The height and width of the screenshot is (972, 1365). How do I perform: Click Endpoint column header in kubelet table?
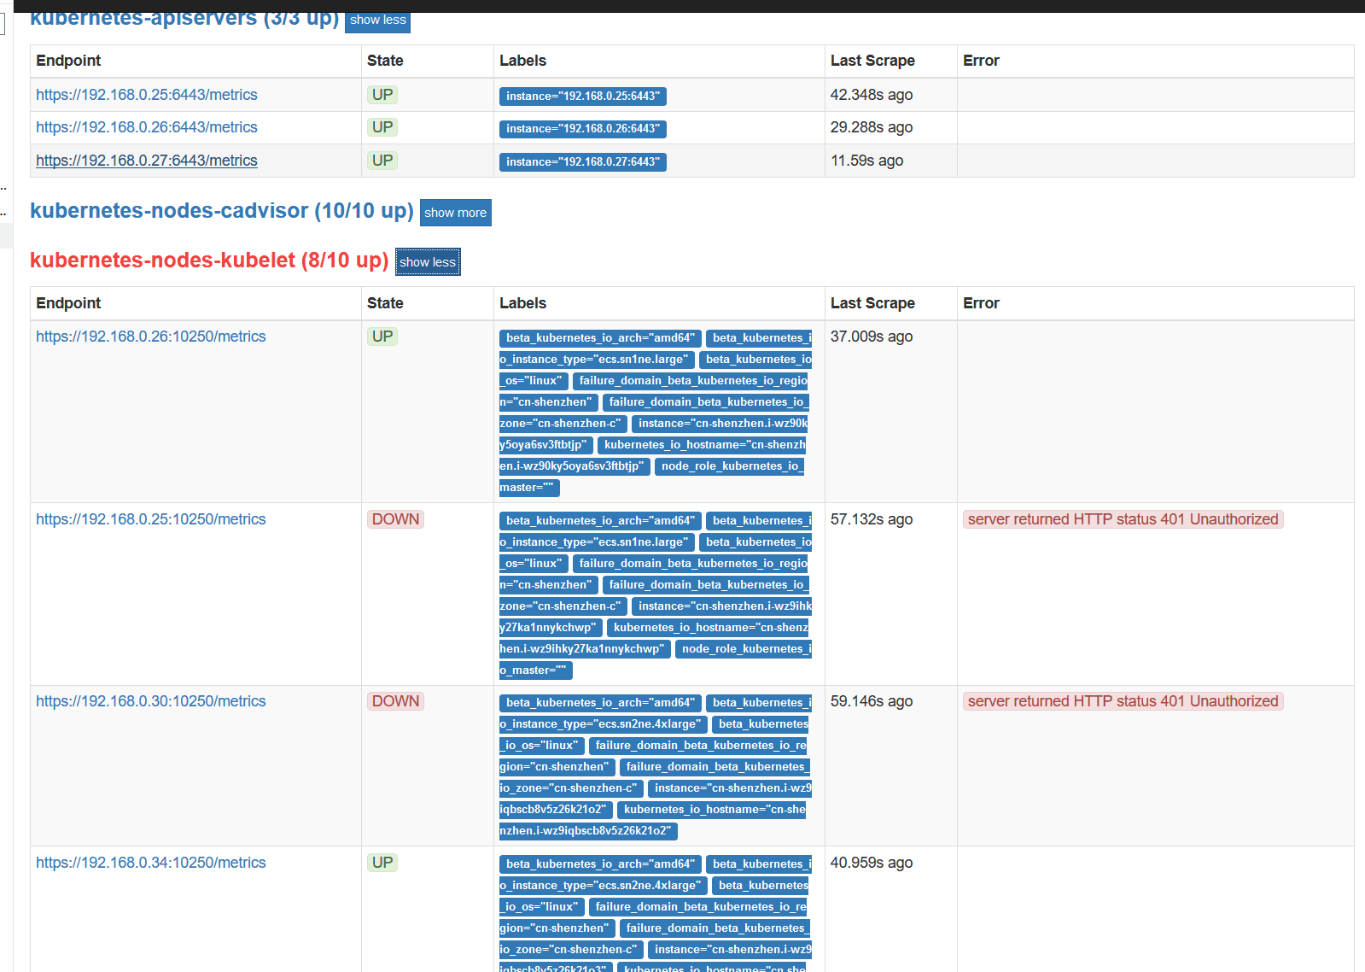tap(68, 303)
